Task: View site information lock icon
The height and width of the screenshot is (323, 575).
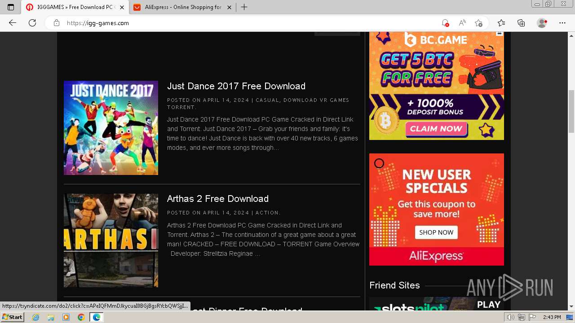Action: coord(56,23)
